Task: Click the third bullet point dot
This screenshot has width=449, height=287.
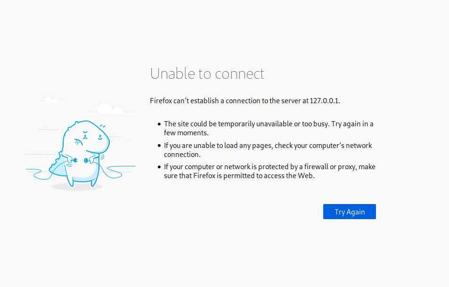Action: pos(159,167)
